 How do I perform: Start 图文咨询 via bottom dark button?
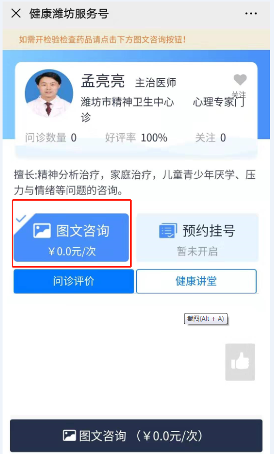136,436
